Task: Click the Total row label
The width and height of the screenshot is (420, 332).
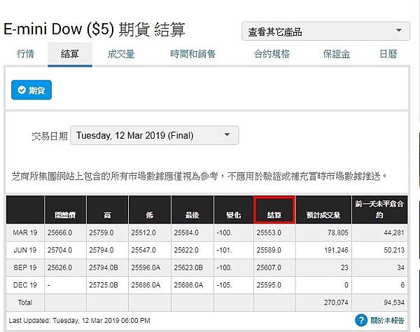Action: tap(25, 303)
